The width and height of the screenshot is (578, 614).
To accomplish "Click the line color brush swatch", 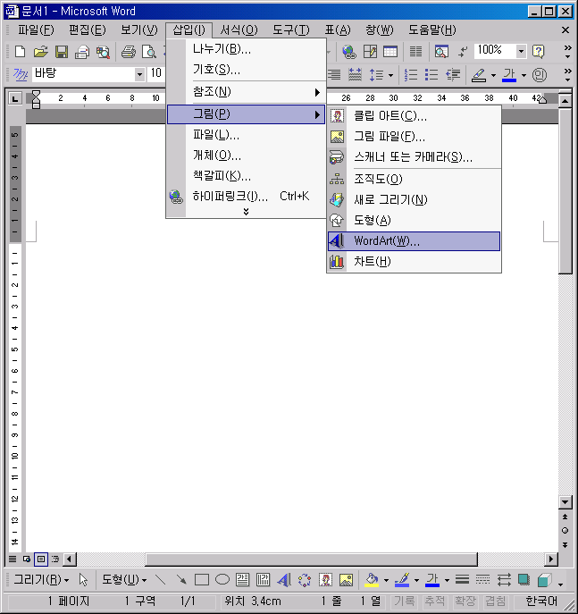I will click(x=402, y=580).
